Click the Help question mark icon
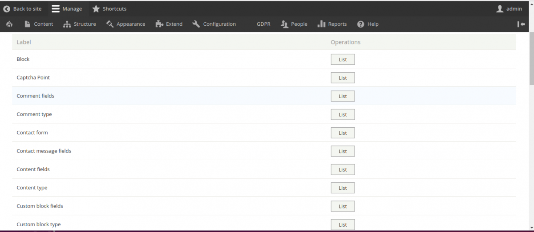534x232 pixels. point(360,24)
